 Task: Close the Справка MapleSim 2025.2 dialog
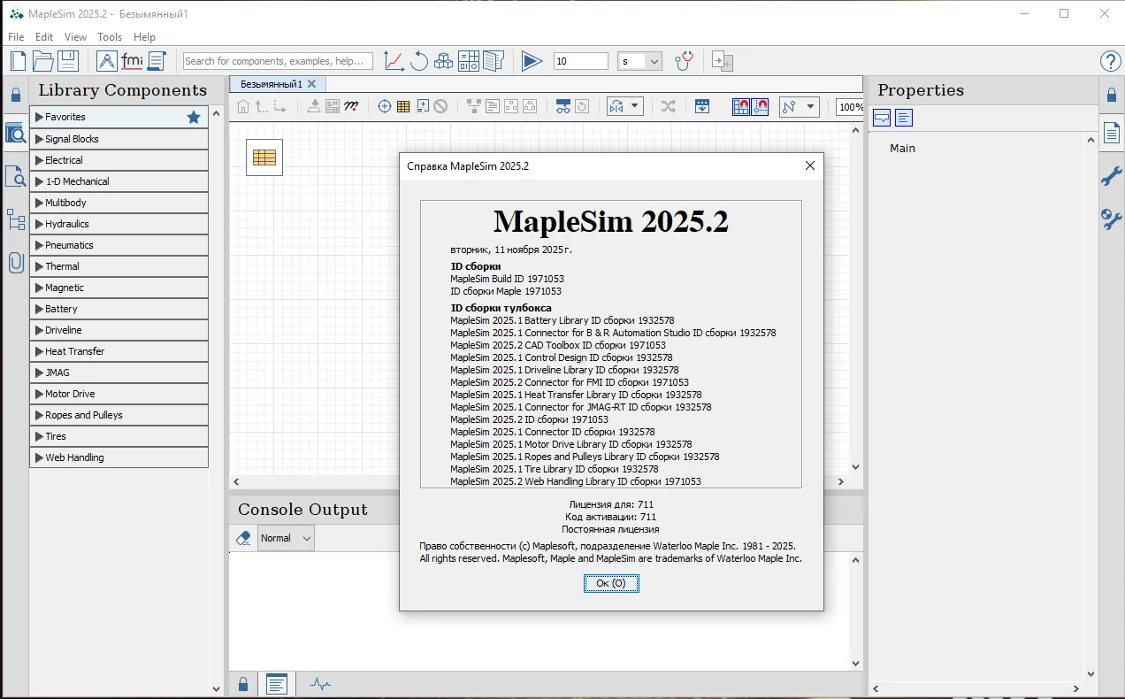[x=809, y=165]
